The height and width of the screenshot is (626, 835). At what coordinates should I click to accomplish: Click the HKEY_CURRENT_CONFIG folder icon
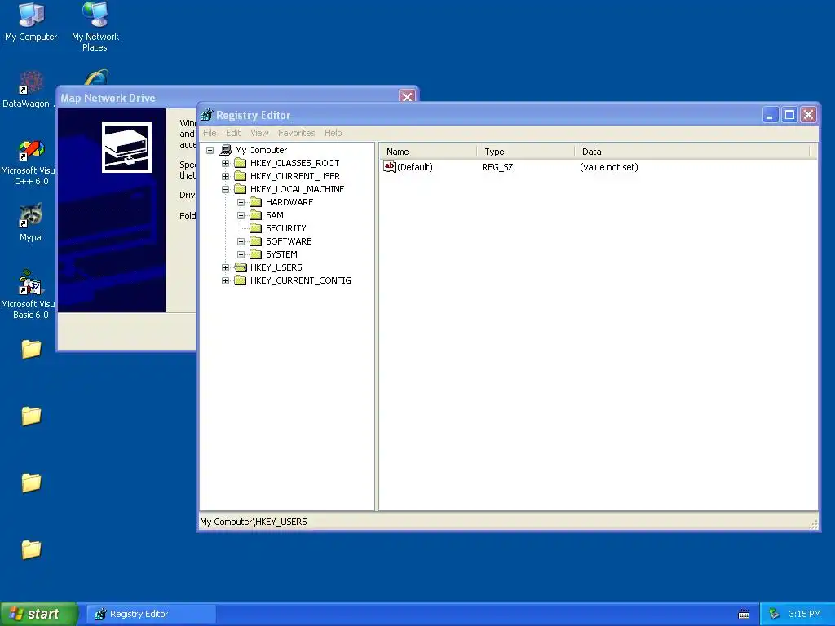(x=241, y=280)
